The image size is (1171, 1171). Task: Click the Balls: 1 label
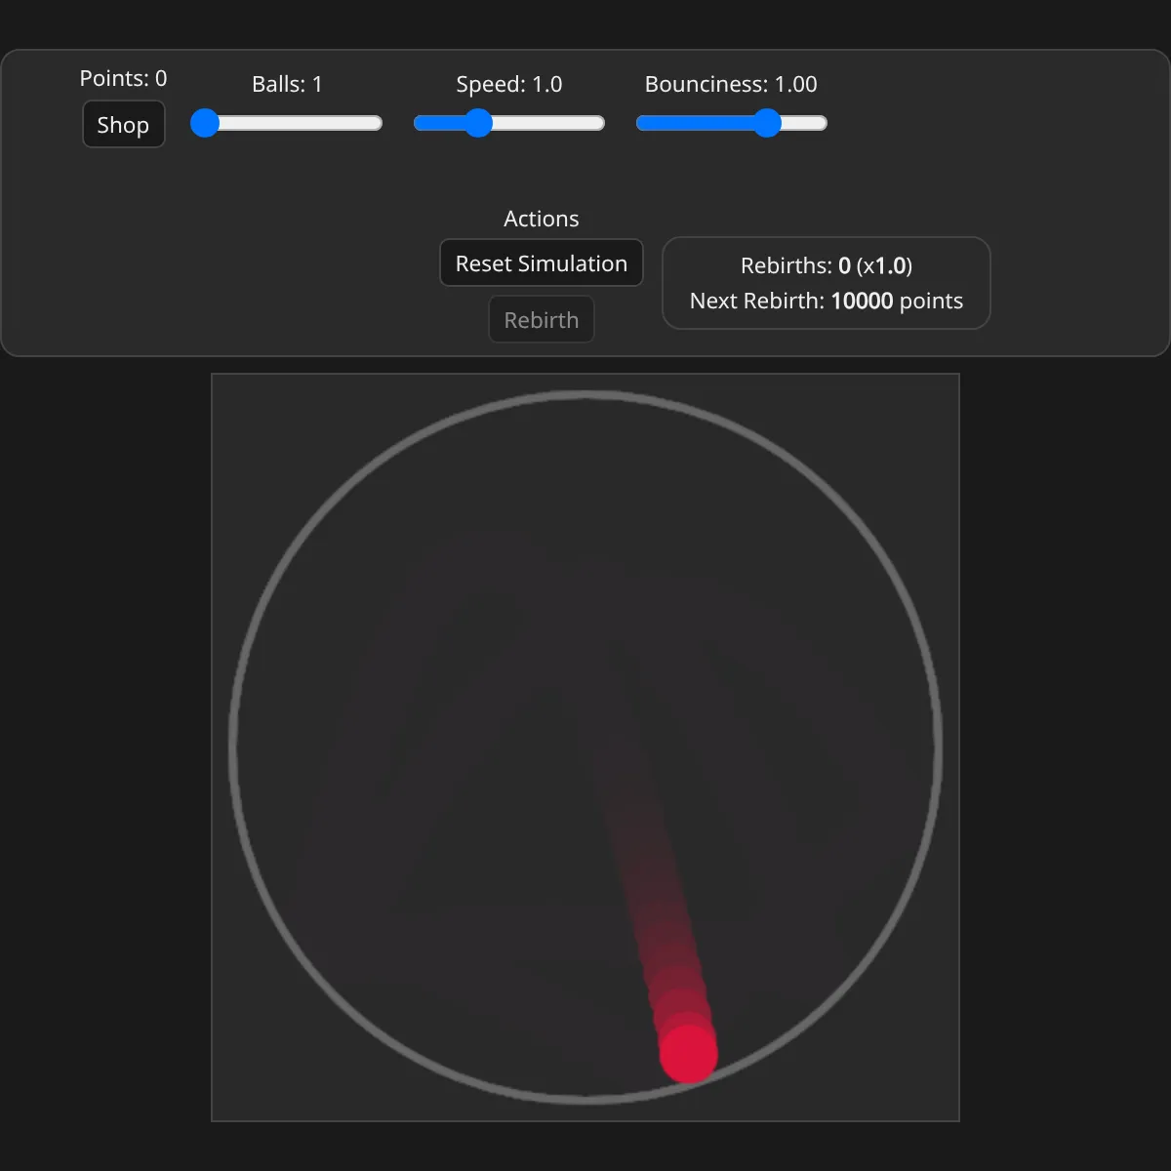(287, 84)
